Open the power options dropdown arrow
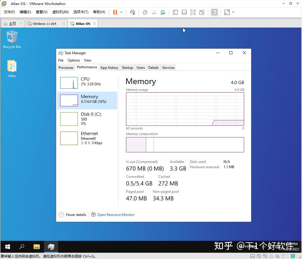Image resolution: width=302 pixels, height=259 pixels. (121, 12)
